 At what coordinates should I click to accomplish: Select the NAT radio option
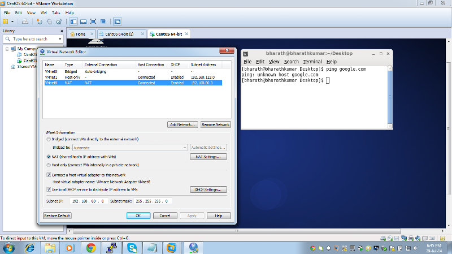49,157
